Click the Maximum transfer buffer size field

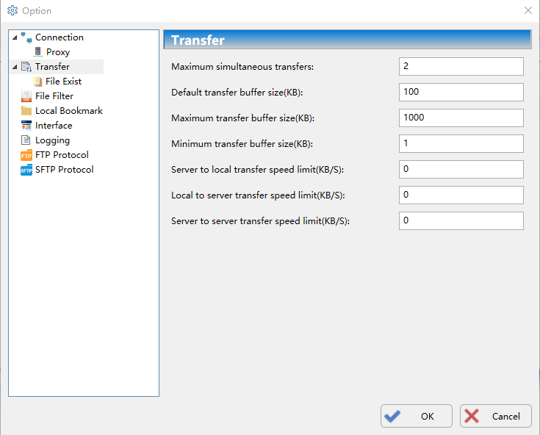point(461,118)
